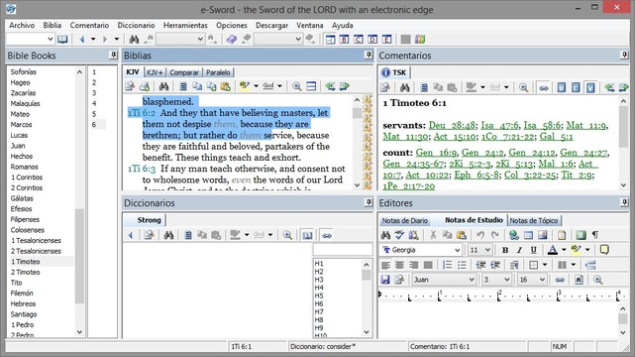Open the Descargar menu
Viewport: 635px width, 357px height.
click(271, 25)
